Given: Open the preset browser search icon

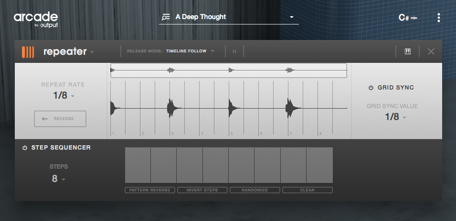Looking at the screenshot, I should (x=166, y=17).
